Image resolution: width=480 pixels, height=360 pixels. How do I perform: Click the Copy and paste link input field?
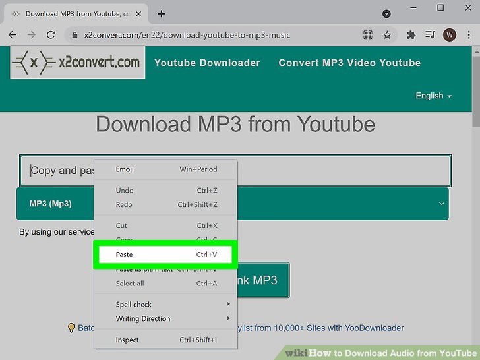tap(235, 171)
